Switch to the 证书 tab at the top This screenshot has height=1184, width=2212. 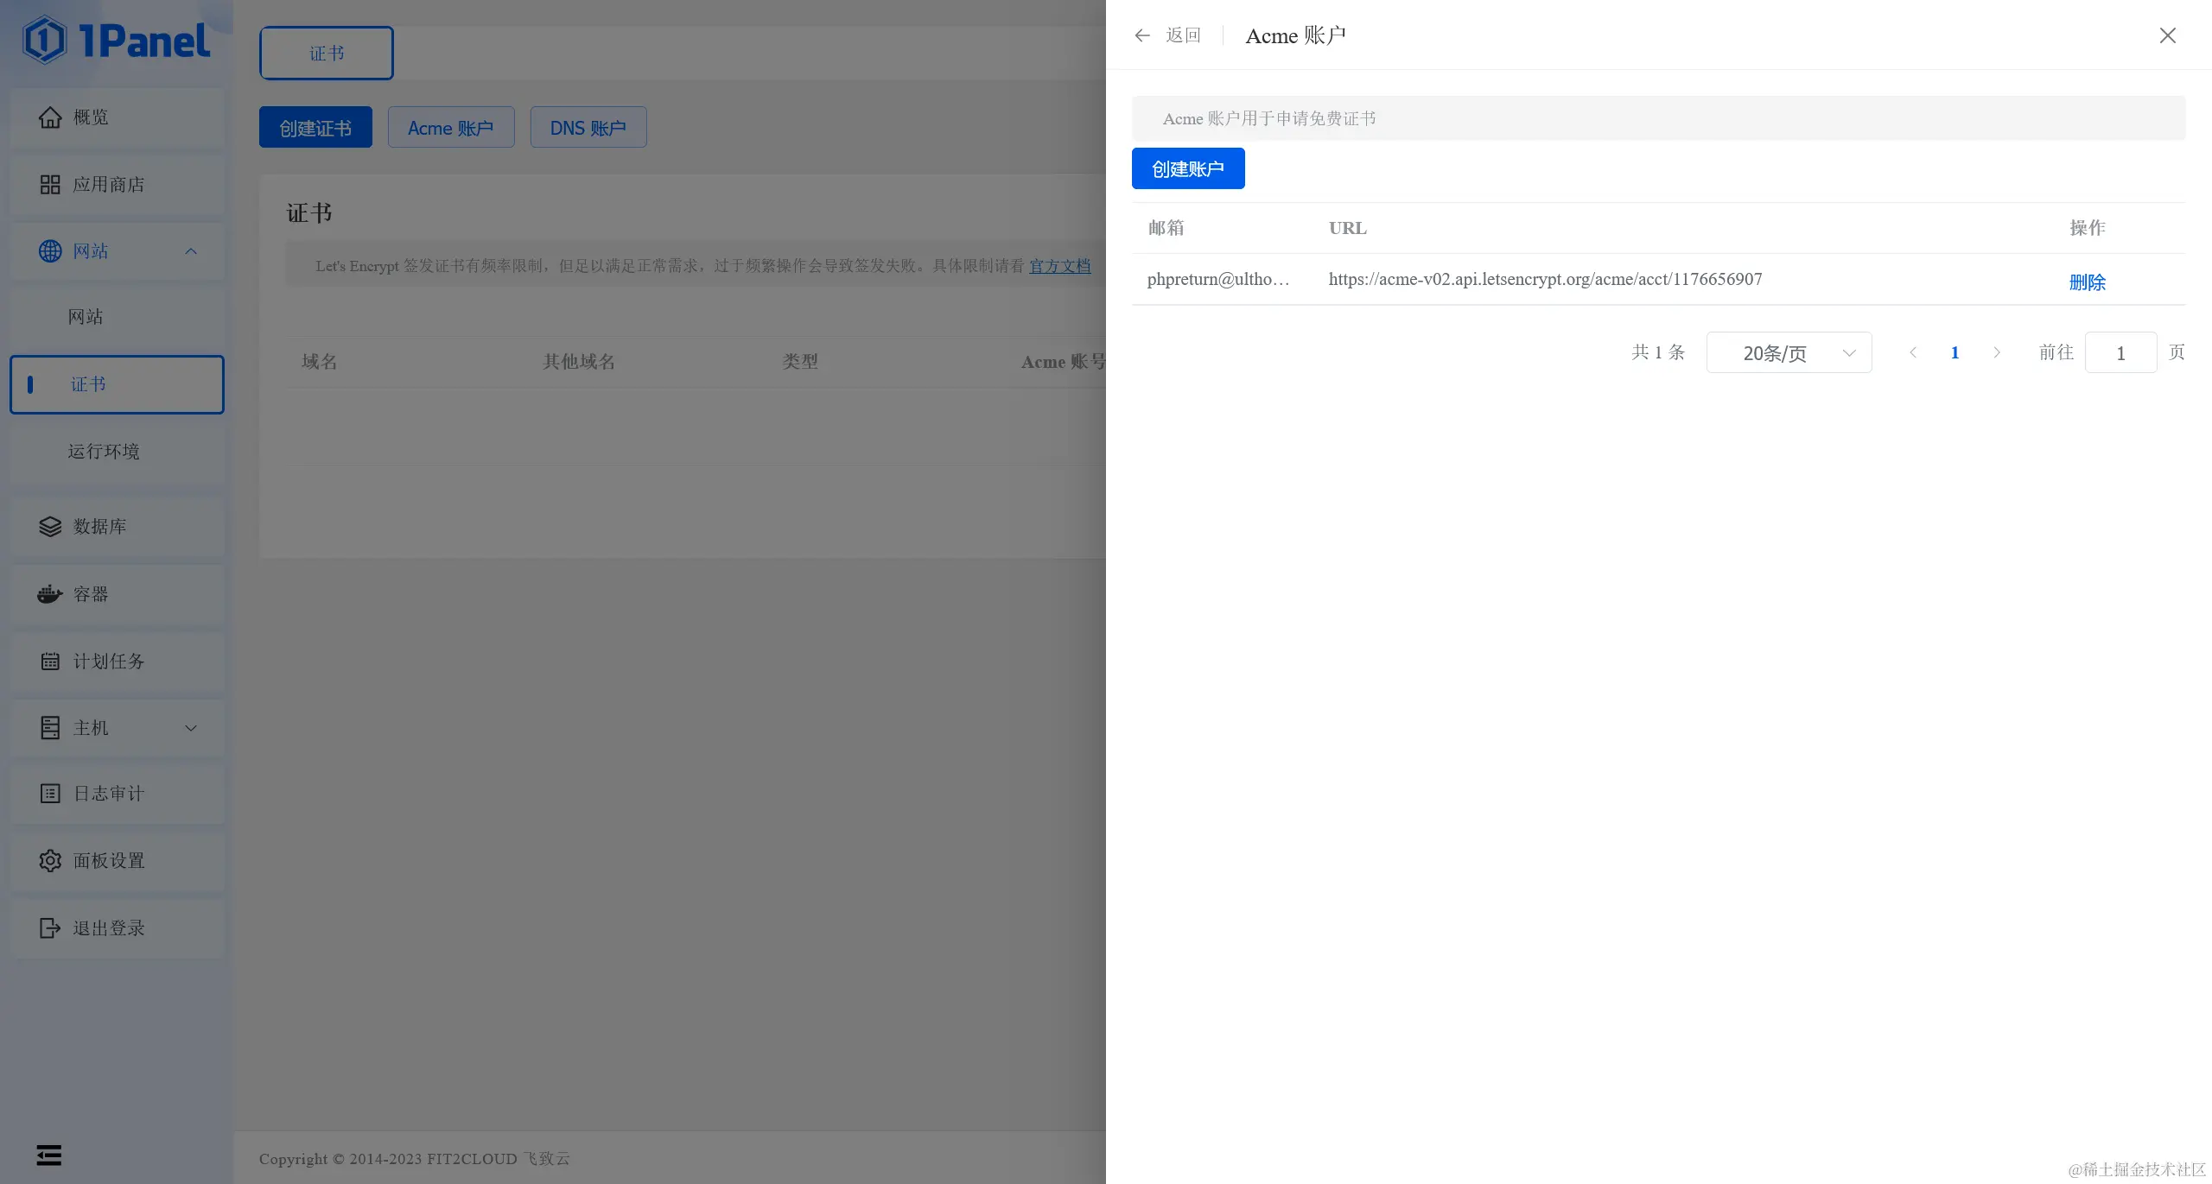[x=327, y=54]
